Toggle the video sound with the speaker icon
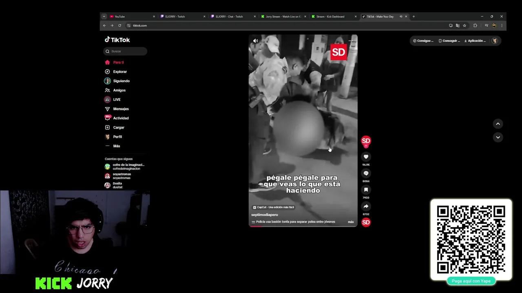Screen dimensions: 522x293 pyautogui.click(x=255, y=41)
